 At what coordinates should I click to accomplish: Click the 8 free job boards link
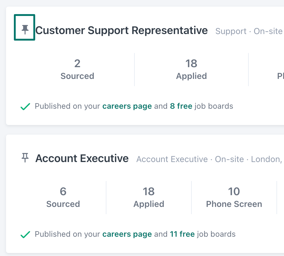click(181, 106)
